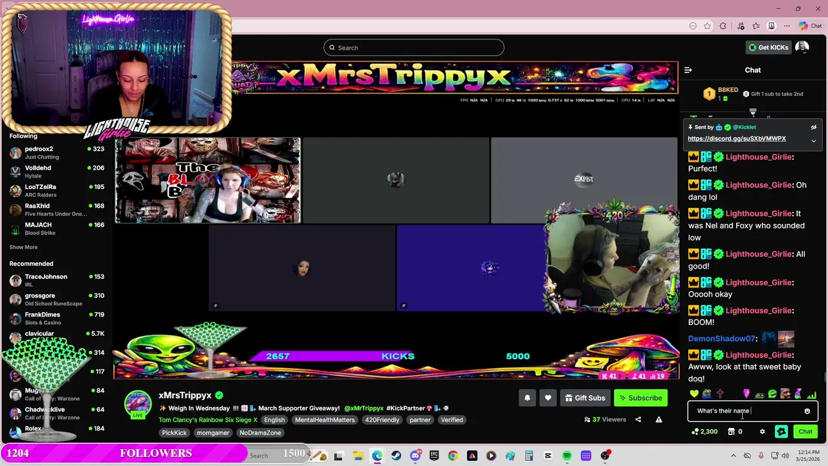The image size is (828, 466).
Task: Open Chrome from the taskbar
Action: 453,456
